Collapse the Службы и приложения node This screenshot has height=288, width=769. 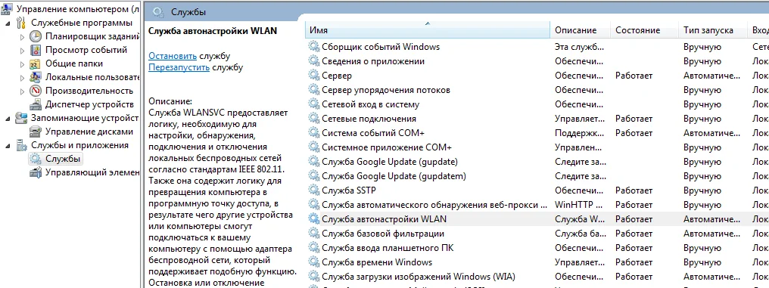(x=8, y=145)
